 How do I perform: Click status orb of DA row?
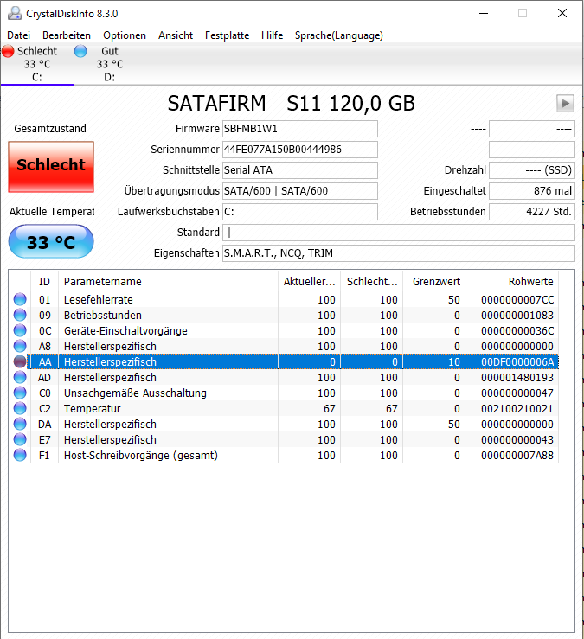point(20,424)
